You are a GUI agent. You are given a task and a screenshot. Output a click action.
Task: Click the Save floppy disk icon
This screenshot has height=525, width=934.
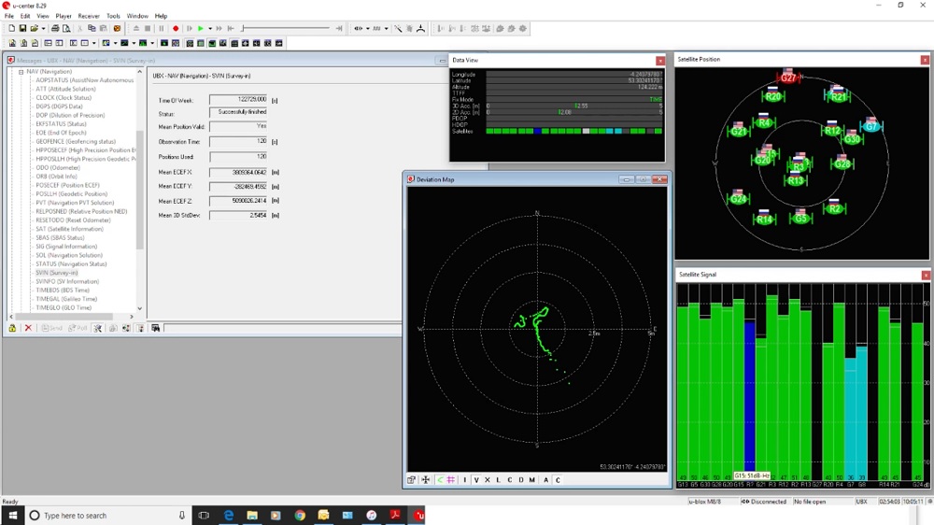point(22,29)
